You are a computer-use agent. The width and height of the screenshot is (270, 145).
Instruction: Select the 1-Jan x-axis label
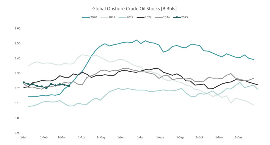tap(24, 137)
